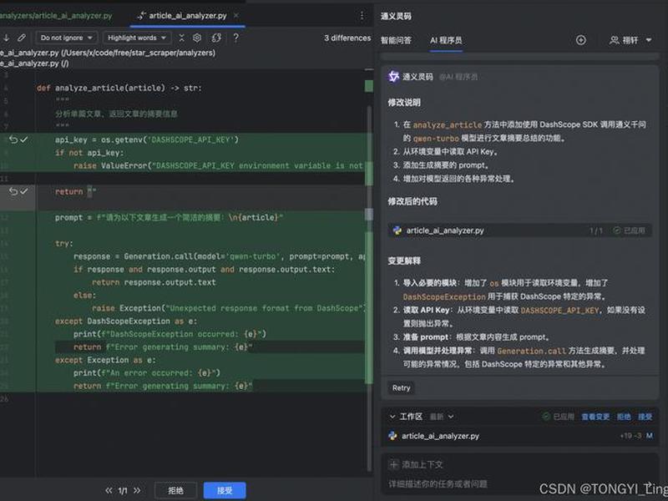668x501 pixels.
Task: Click green change marker at top of diff gutter
Action: pyautogui.click(x=369, y=86)
